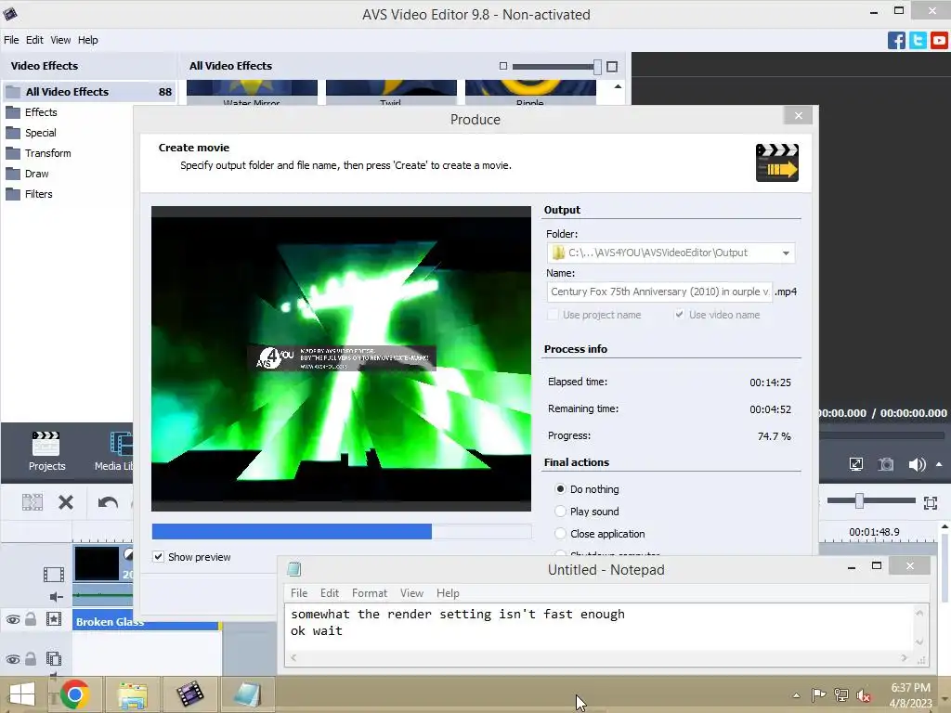Select the Play sound radio button

[560, 512]
